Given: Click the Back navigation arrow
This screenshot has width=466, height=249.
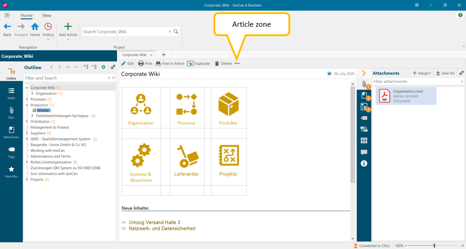Looking at the screenshot, I should pos(7,27).
